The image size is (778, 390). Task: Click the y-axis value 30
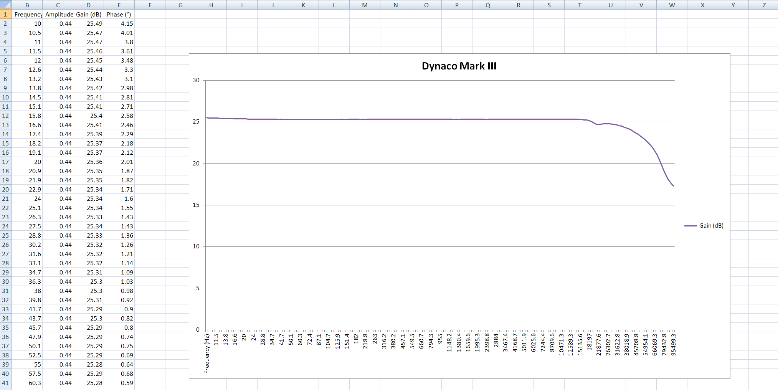click(196, 80)
